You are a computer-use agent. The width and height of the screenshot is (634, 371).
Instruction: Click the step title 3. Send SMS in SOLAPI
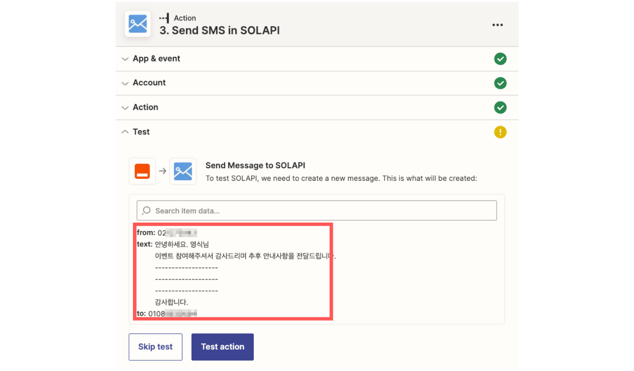[x=219, y=31]
